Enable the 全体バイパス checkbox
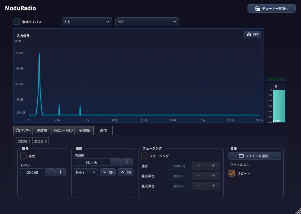301x214 pixels. (17, 22)
